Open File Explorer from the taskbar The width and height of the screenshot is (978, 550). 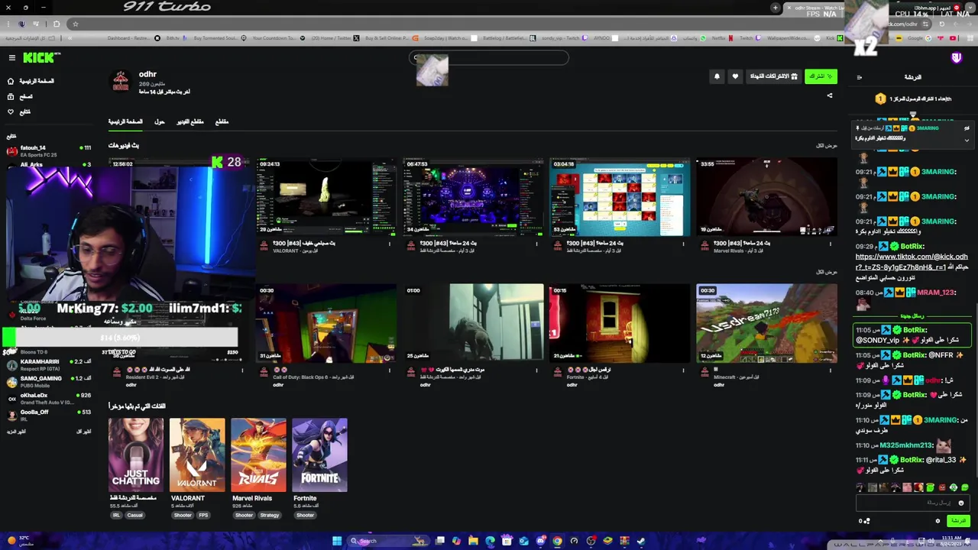(473, 541)
